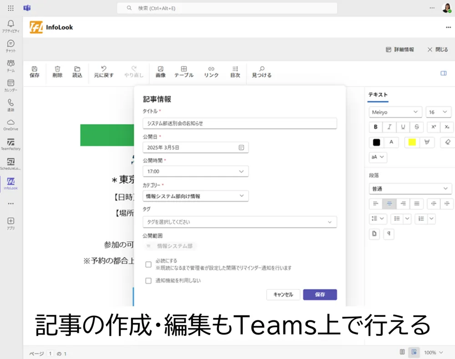Open the カレンダー app in sidebar
455x359 pixels.
coord(10,85)
